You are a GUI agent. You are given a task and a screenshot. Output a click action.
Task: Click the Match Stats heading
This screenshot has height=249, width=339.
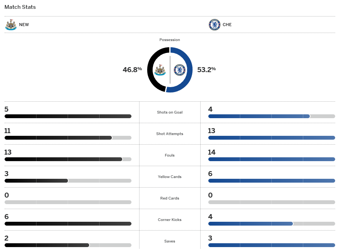(x=20, y=7)
